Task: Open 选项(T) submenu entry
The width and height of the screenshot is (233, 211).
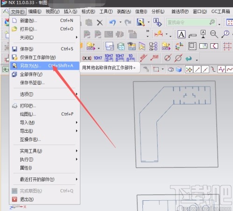Action: (45, 94)
